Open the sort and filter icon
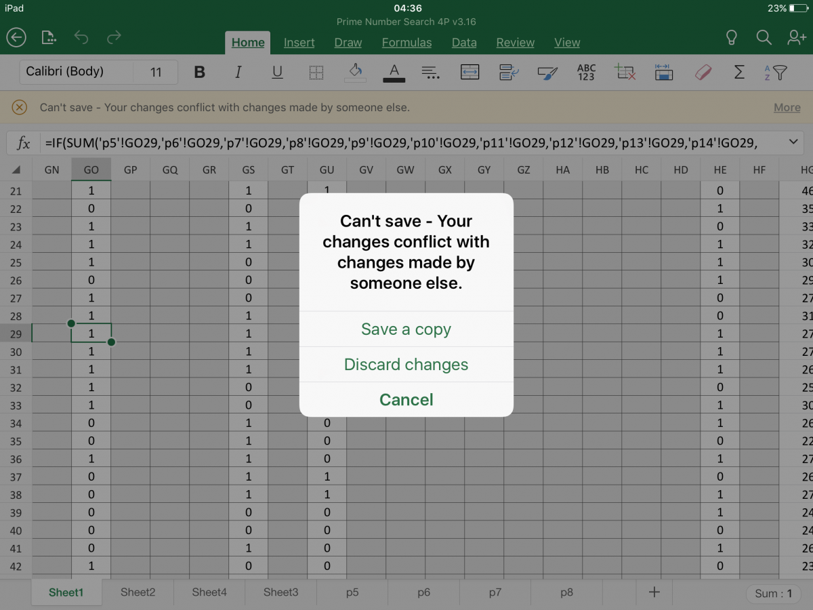The width and height of the screenshot is (813, 610). (776, 72)
